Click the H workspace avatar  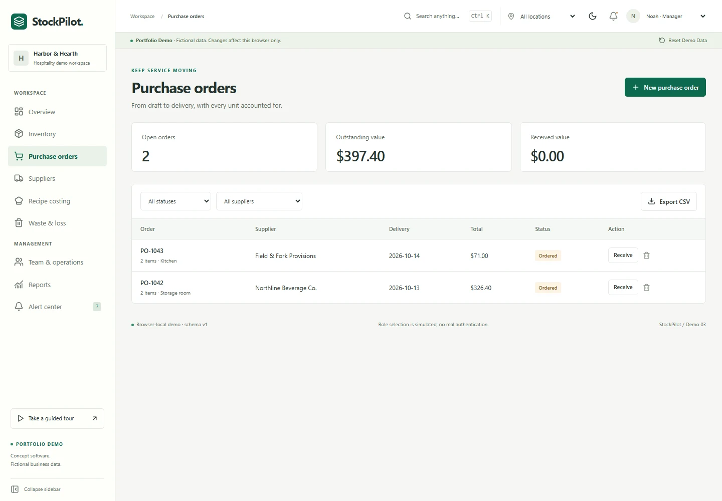[21, 58]
